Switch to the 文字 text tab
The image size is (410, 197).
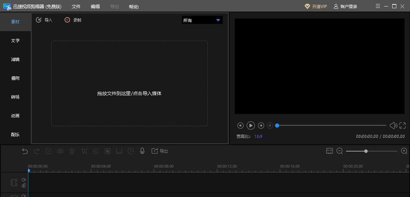(x=15, y=40)
